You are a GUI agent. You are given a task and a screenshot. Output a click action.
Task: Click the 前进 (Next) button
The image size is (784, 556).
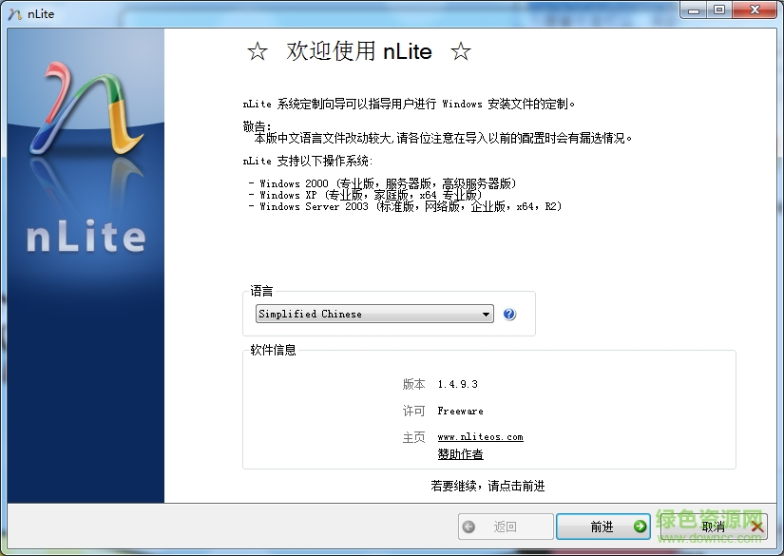pyautogui.click(x=603, y=527)
